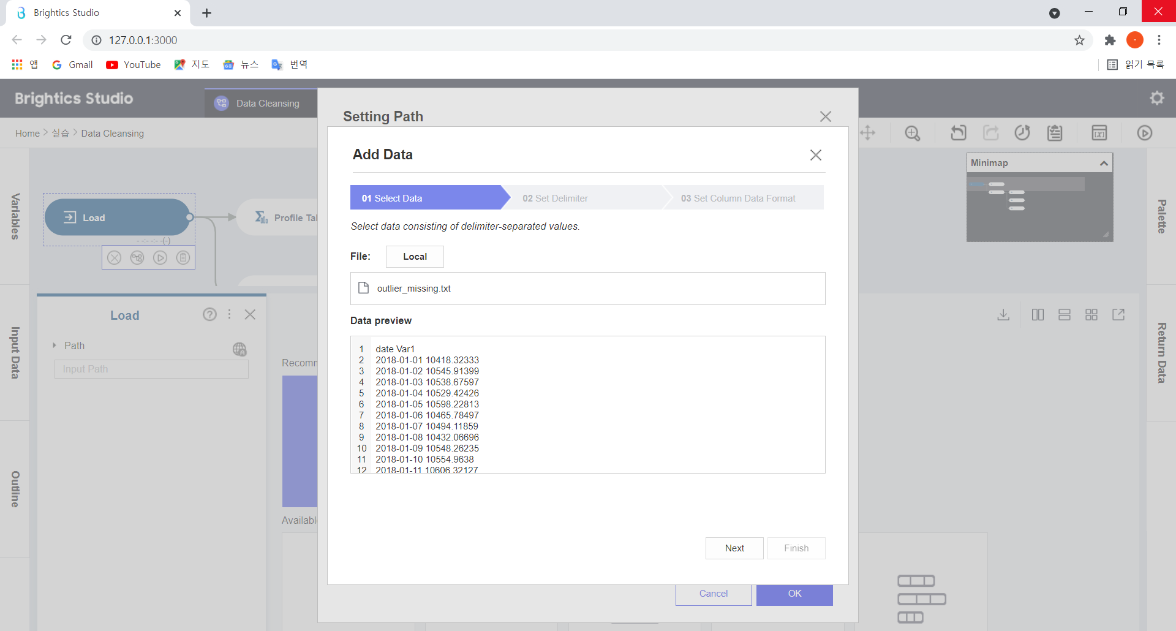Reload the browser page

click(66, 40)
